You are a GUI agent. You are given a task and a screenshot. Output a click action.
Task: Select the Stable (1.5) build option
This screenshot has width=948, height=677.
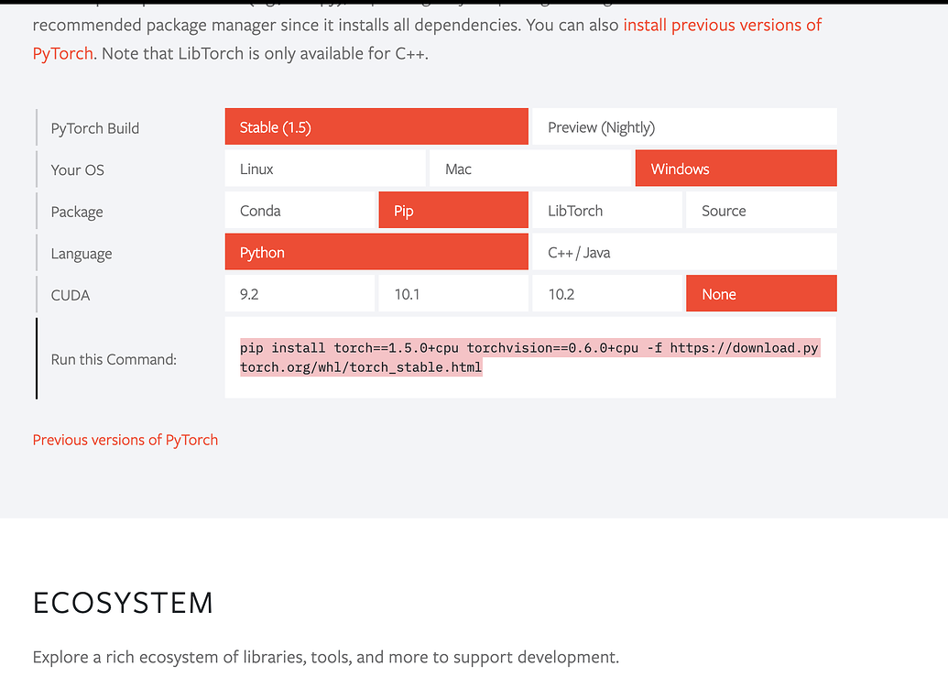point(376,127)
